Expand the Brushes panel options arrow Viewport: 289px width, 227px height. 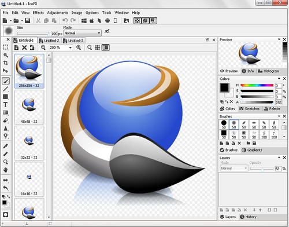click(279, 116)
